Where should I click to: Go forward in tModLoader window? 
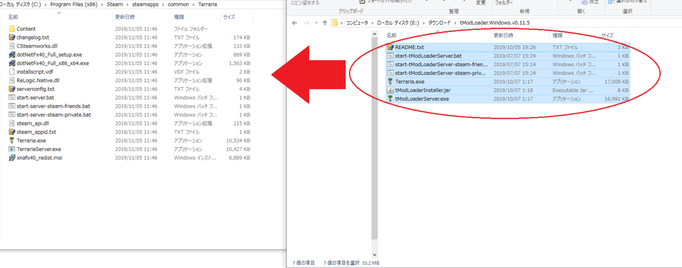pos(307,23)
